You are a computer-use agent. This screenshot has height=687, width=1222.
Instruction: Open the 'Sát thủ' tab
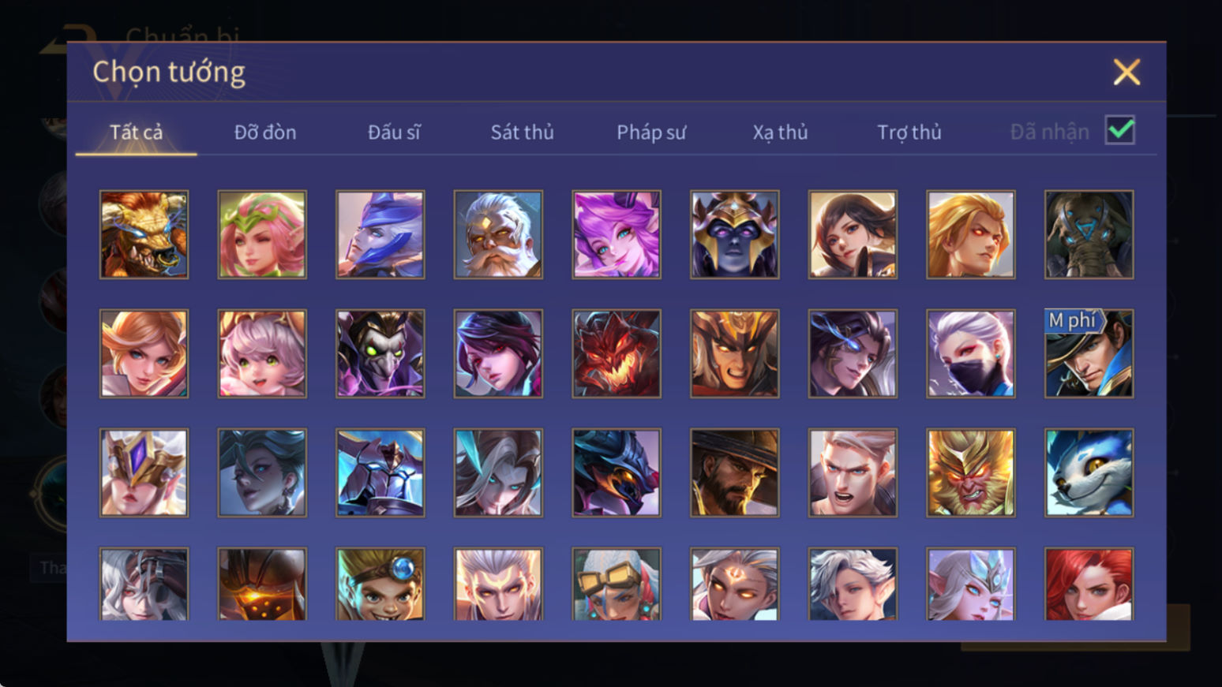click(x=522, y=132)
